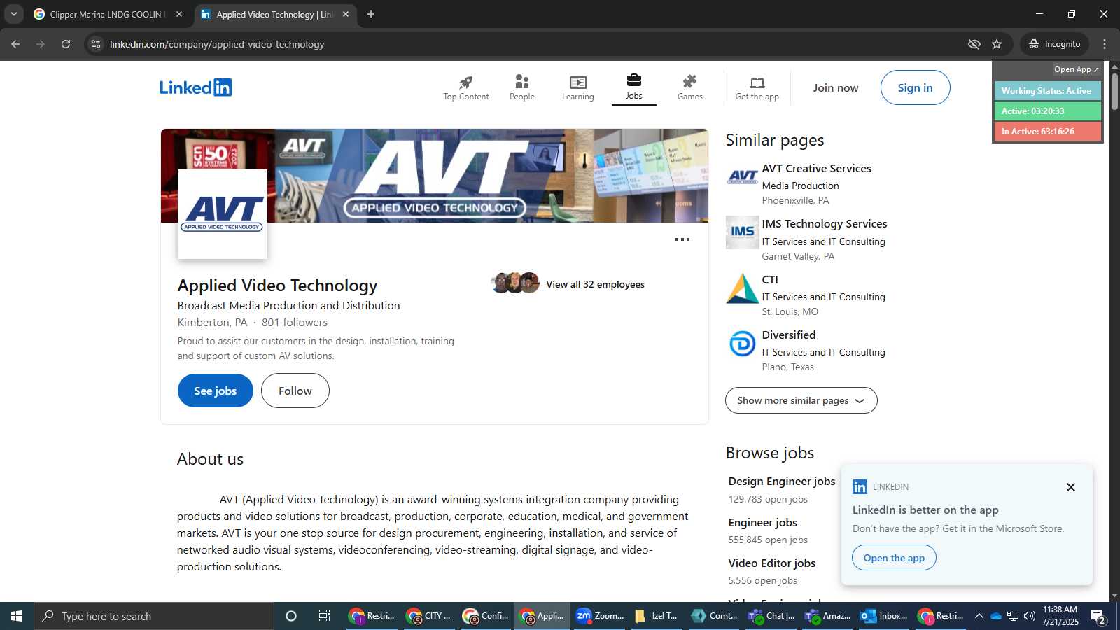
Task: Click the AVT Creative Services logo
Action: [x=743, y=177]
